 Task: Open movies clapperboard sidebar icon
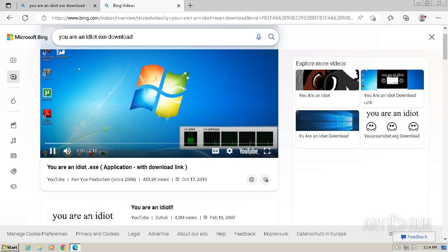(x=13, y=125)
